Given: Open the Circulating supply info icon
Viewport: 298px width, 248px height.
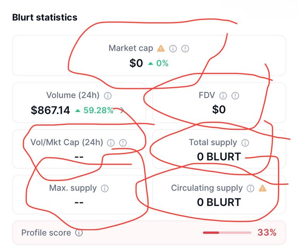Looking at the screenshot, I should [x=250, y=188].
